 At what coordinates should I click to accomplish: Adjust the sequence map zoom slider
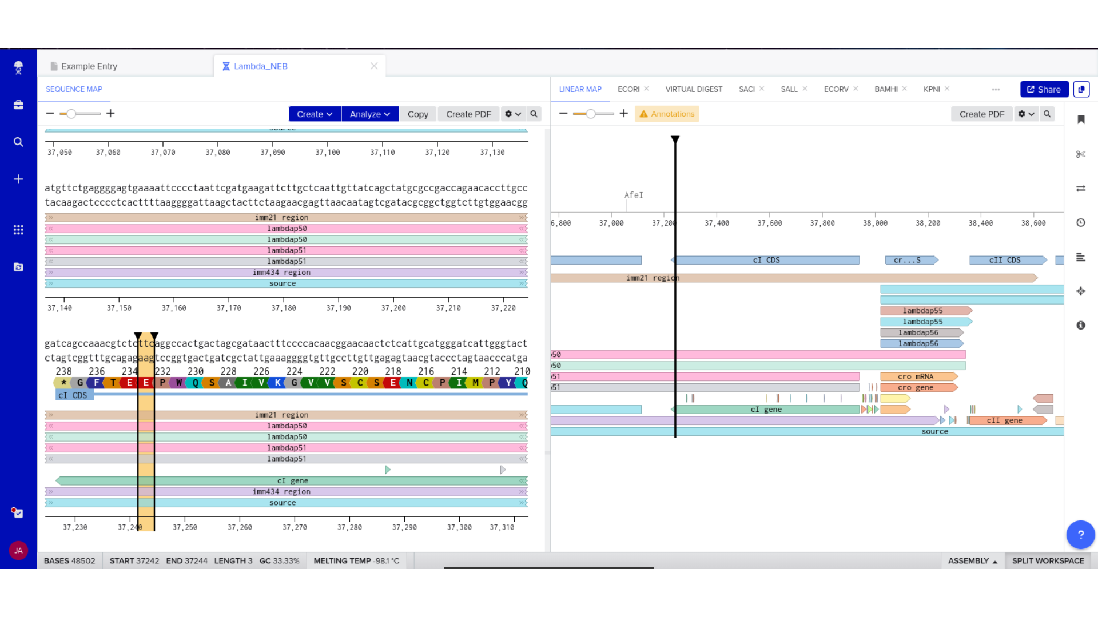pyautogui.click(x=71, y=114)
